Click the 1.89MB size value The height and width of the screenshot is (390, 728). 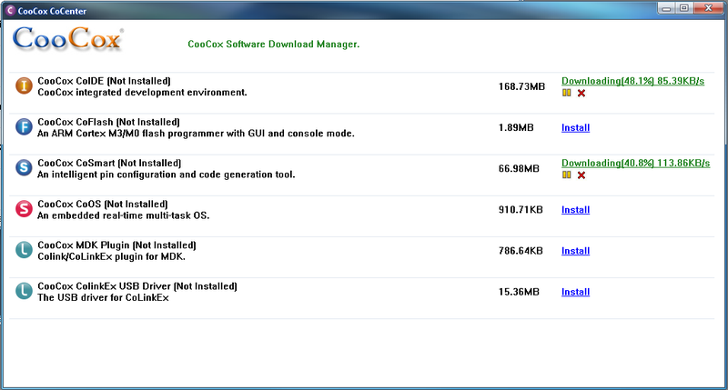516,127
